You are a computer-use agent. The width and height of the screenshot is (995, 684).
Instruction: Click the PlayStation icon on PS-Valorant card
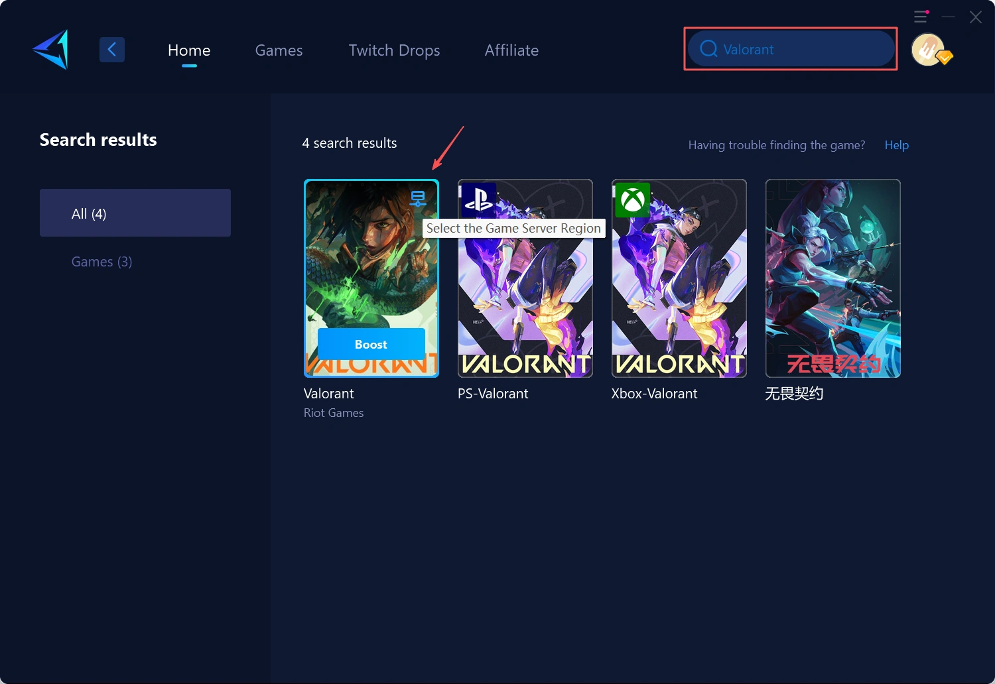479,200
